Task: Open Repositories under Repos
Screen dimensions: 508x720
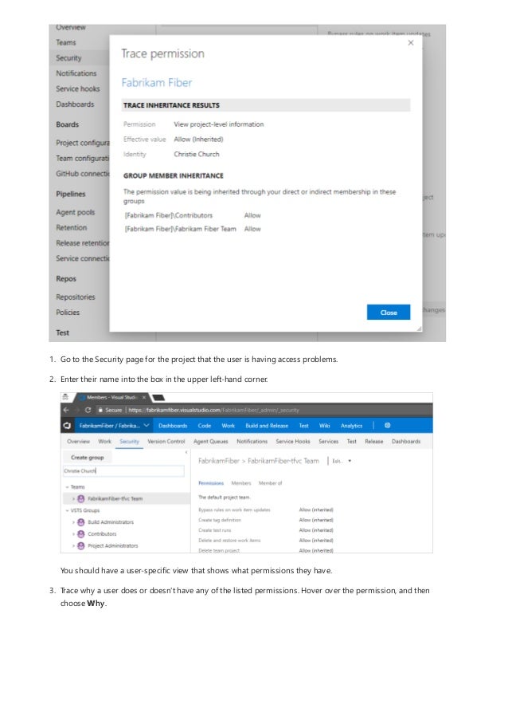Action: pos(75,297)
